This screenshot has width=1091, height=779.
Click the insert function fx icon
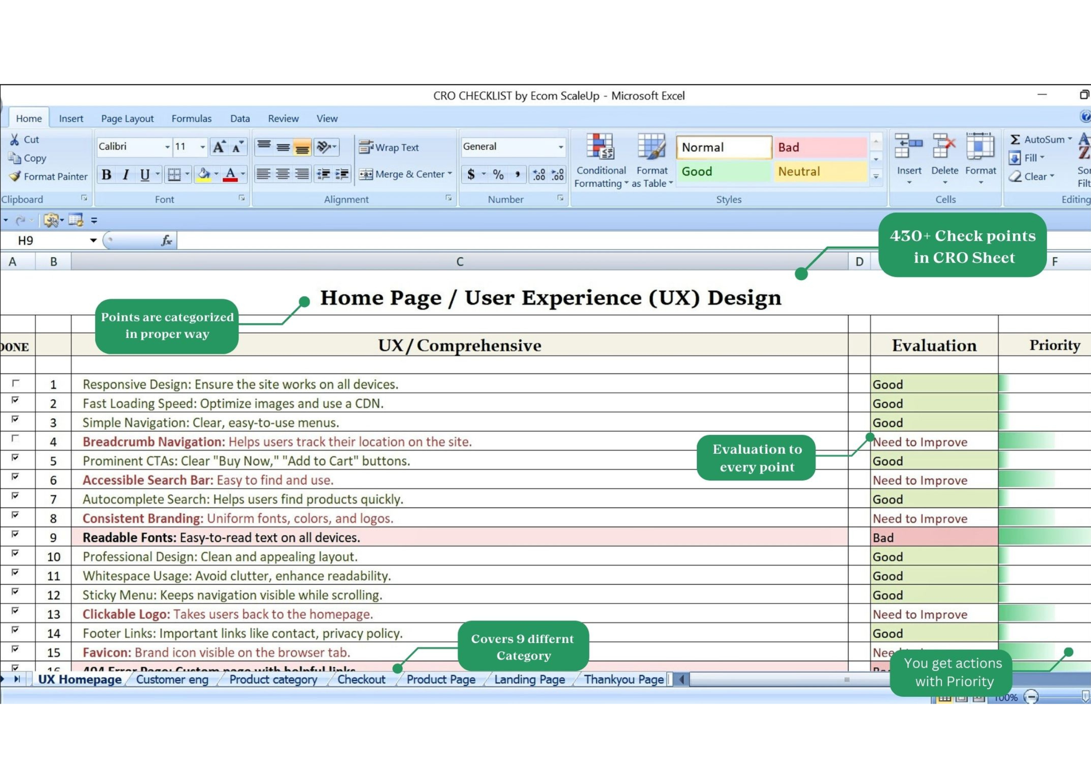pos(166,241)
